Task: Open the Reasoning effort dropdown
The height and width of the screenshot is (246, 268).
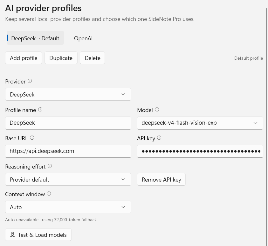Action: pos(68,179)
